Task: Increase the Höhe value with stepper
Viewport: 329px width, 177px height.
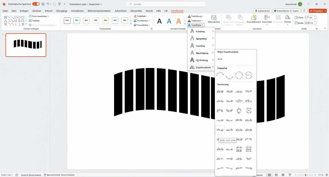Action: click(x=315, y=16)
